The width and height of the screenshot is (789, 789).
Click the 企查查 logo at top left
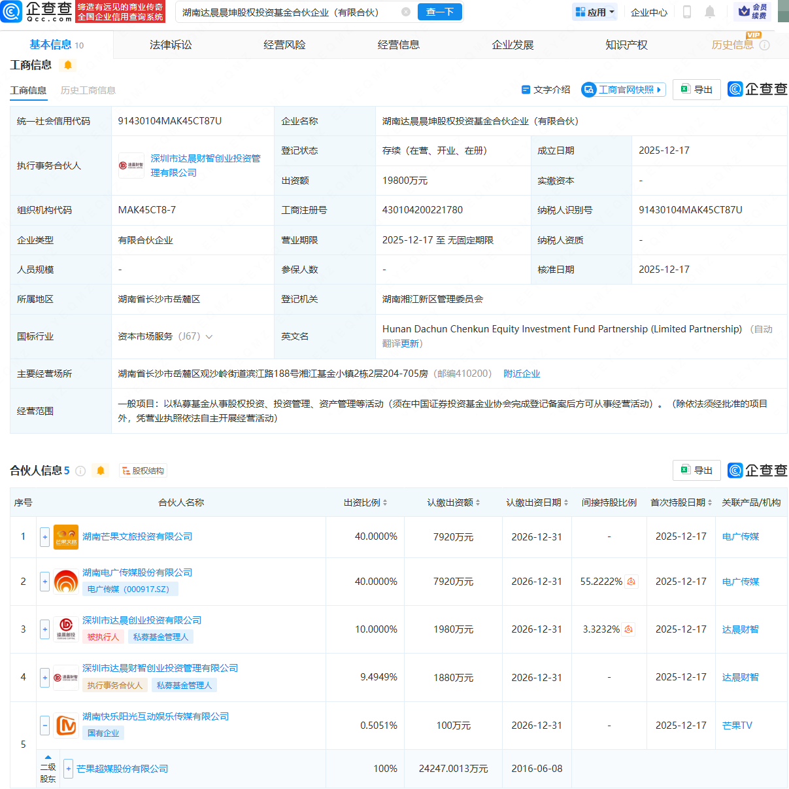coord(37,12)
